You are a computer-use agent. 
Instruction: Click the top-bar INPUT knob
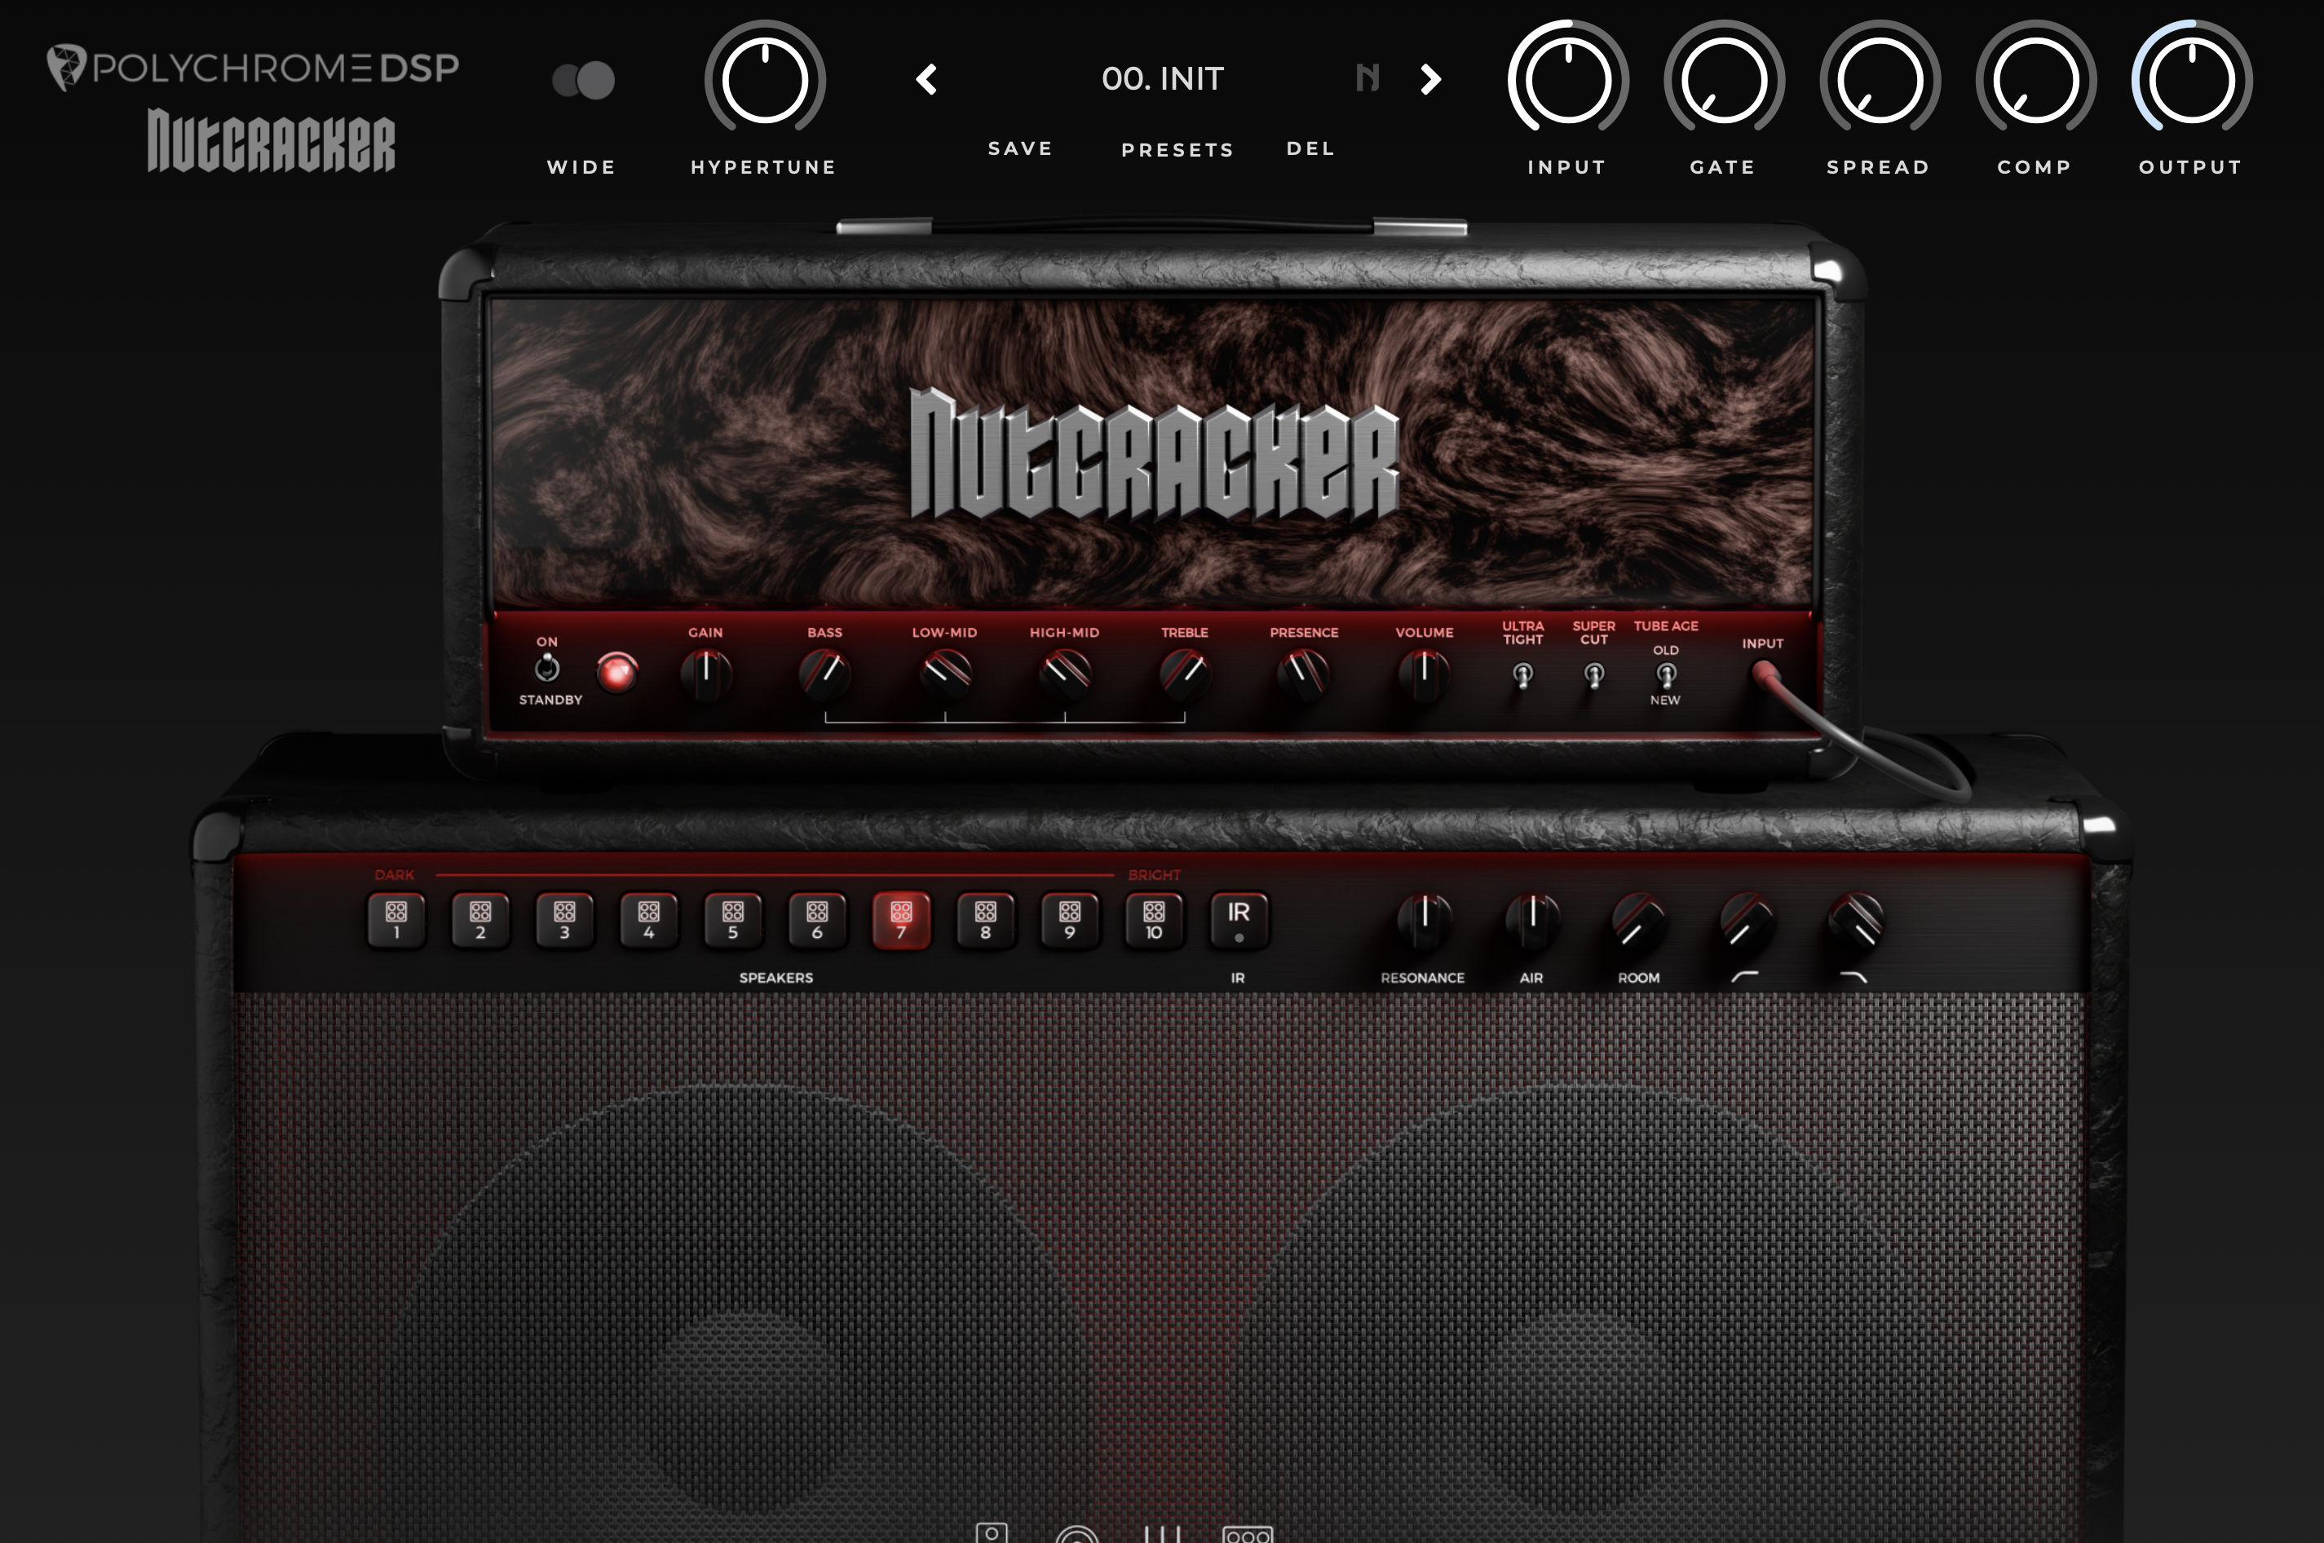coord(1567,80)
